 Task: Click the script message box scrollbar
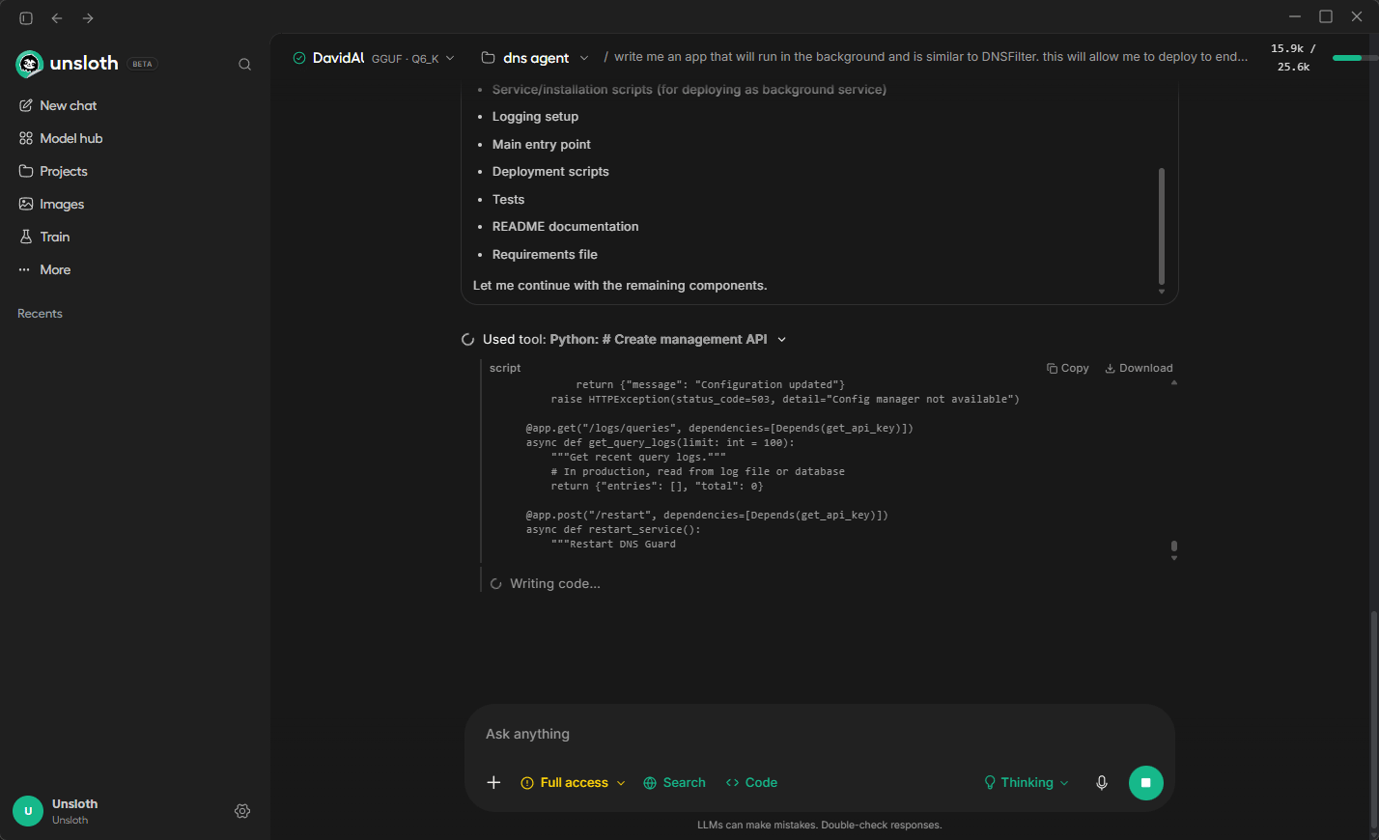coord(1162,226)
